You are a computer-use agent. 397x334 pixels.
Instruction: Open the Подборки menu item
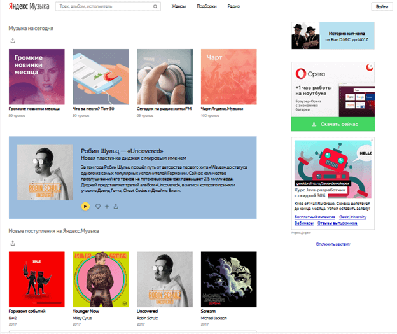[207, 6]
